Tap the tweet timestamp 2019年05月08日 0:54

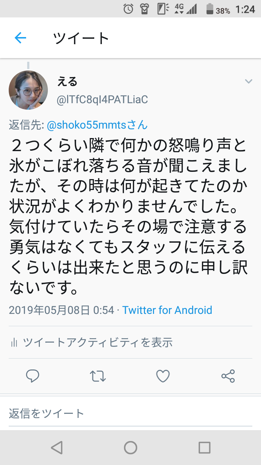coord(61,310)
